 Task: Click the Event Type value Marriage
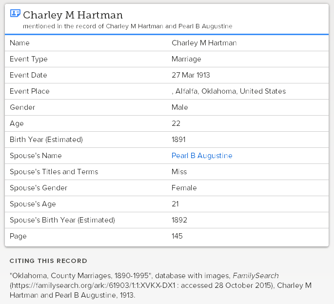(186, 59)
